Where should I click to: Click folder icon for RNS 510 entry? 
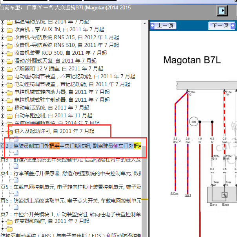(x=9, y=46)
